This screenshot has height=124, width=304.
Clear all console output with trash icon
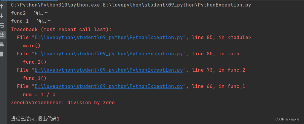2,54
